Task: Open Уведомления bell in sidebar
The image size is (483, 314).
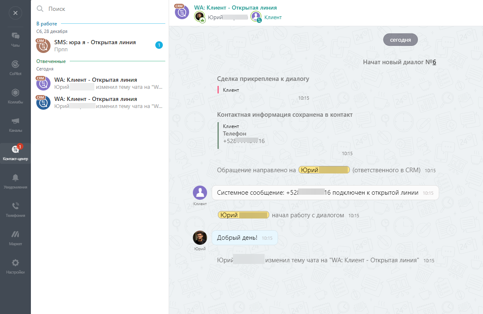Action: (15, 181)
